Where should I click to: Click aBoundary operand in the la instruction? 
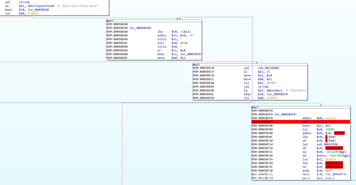(274, 90)
